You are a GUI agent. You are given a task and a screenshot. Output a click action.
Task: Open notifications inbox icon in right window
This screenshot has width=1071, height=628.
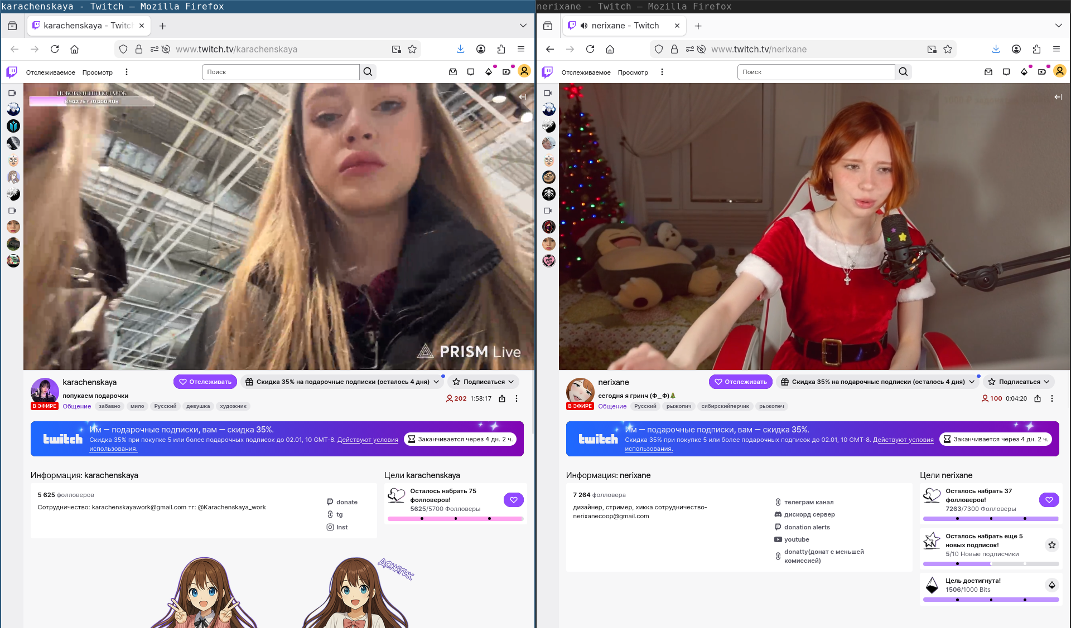click(x=988, y=72)
